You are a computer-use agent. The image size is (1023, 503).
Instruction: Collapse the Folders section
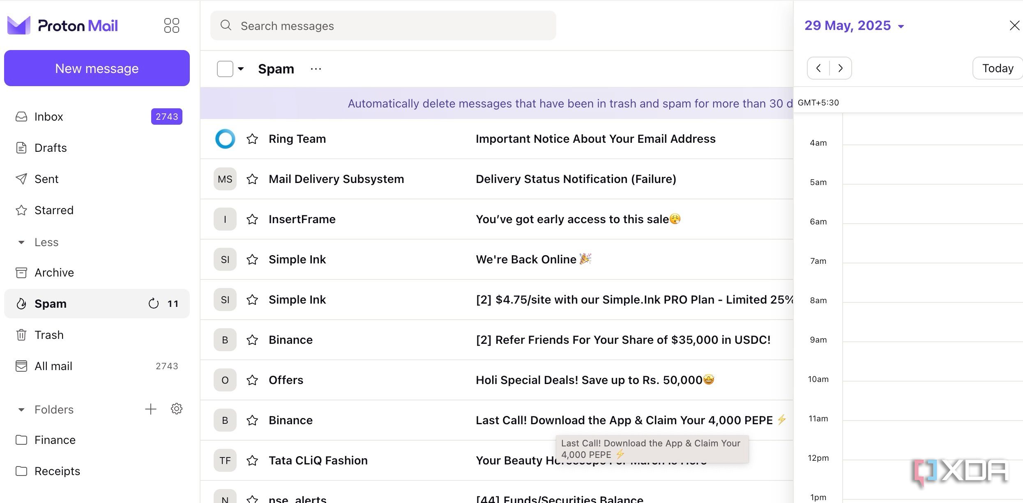point(46,409)
